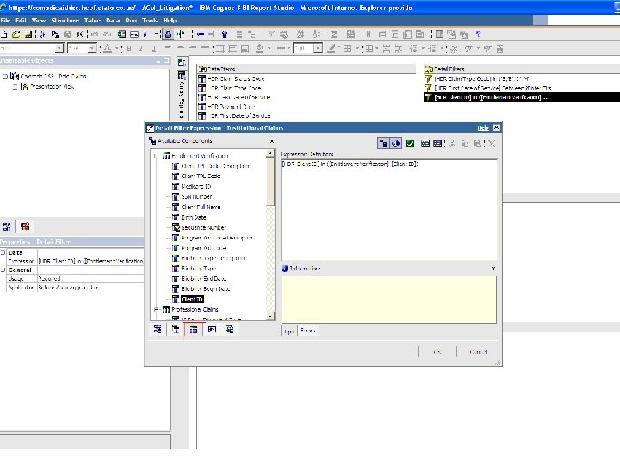
Task: Open the Data menu
Action: 113,20
